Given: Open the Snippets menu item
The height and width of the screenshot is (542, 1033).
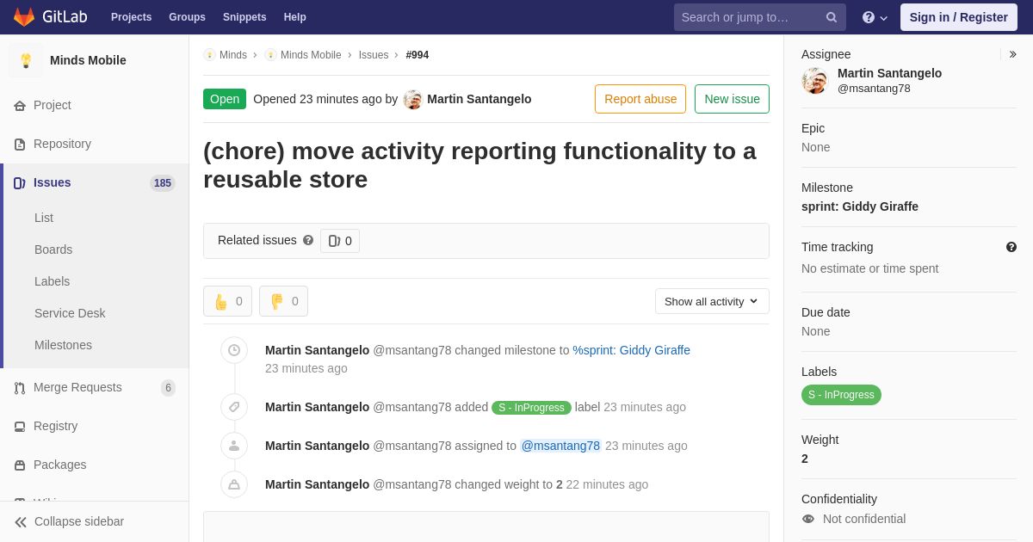Looking at the screenshot, I should click(244, 17).
